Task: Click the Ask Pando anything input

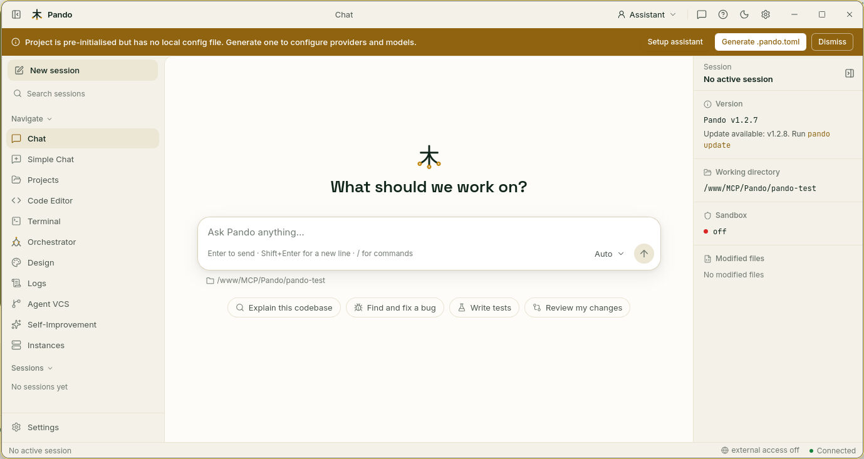Action: coord(429,232)
